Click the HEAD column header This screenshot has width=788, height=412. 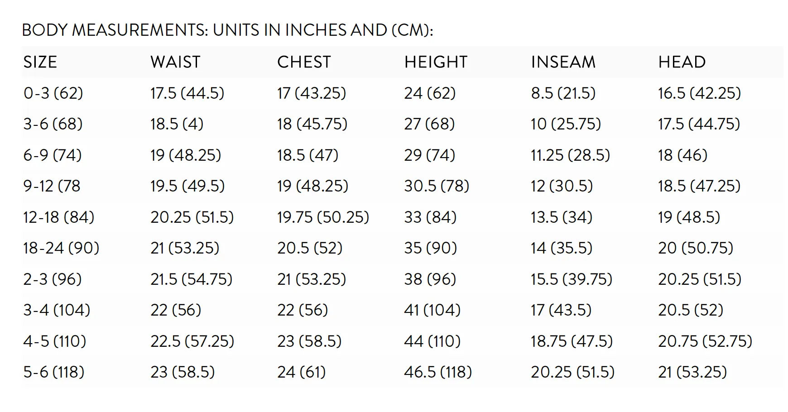pos(682,62)
